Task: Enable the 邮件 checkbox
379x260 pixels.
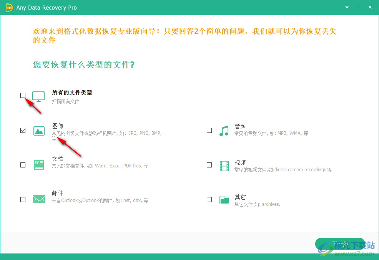Action: 23,200
